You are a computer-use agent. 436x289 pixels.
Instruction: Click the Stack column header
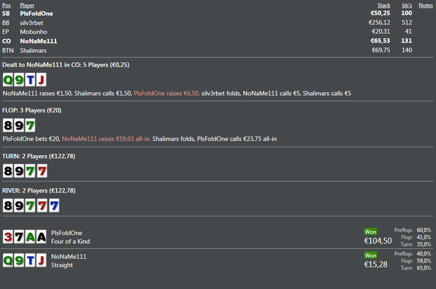click(x=384, y=5)
